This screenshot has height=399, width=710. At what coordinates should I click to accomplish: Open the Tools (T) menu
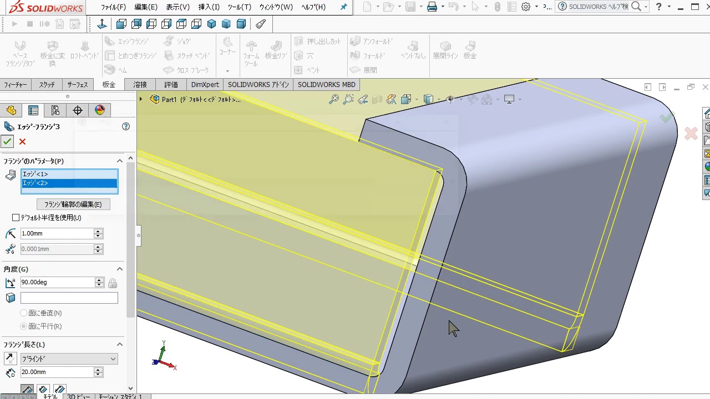pyautogui.click(x=240, y=7)
